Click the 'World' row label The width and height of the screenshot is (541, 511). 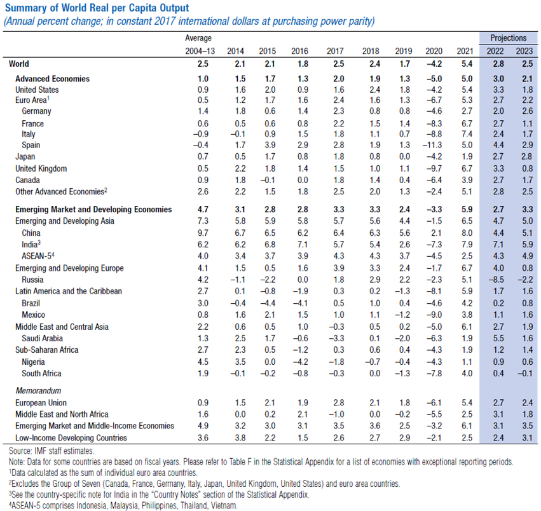click(19, 64)
